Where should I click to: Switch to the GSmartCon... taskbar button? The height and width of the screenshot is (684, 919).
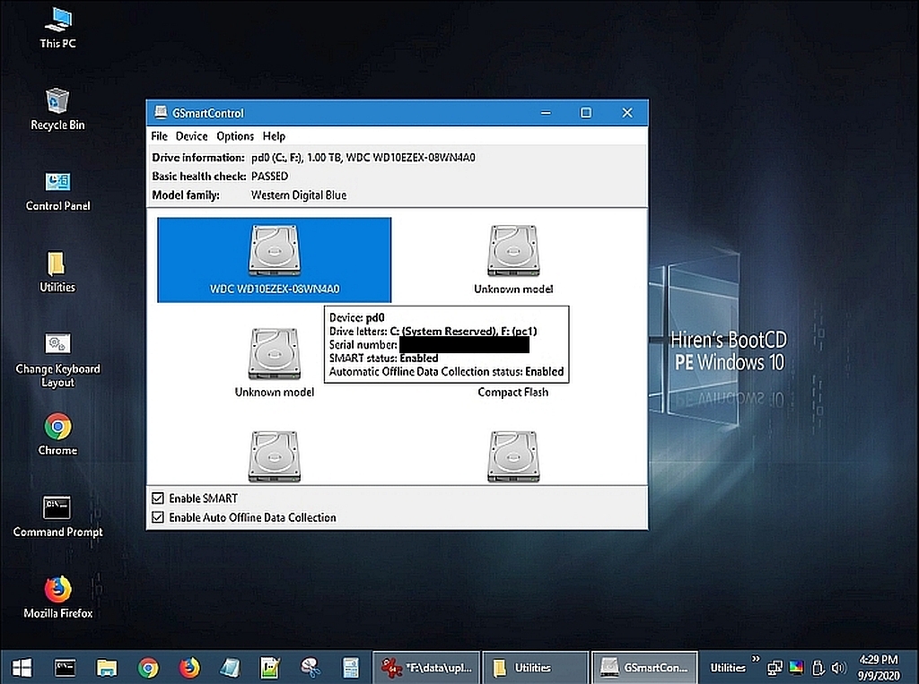point(644,668)
